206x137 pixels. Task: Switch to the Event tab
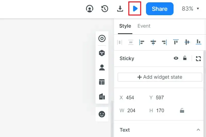click(144, 26)
